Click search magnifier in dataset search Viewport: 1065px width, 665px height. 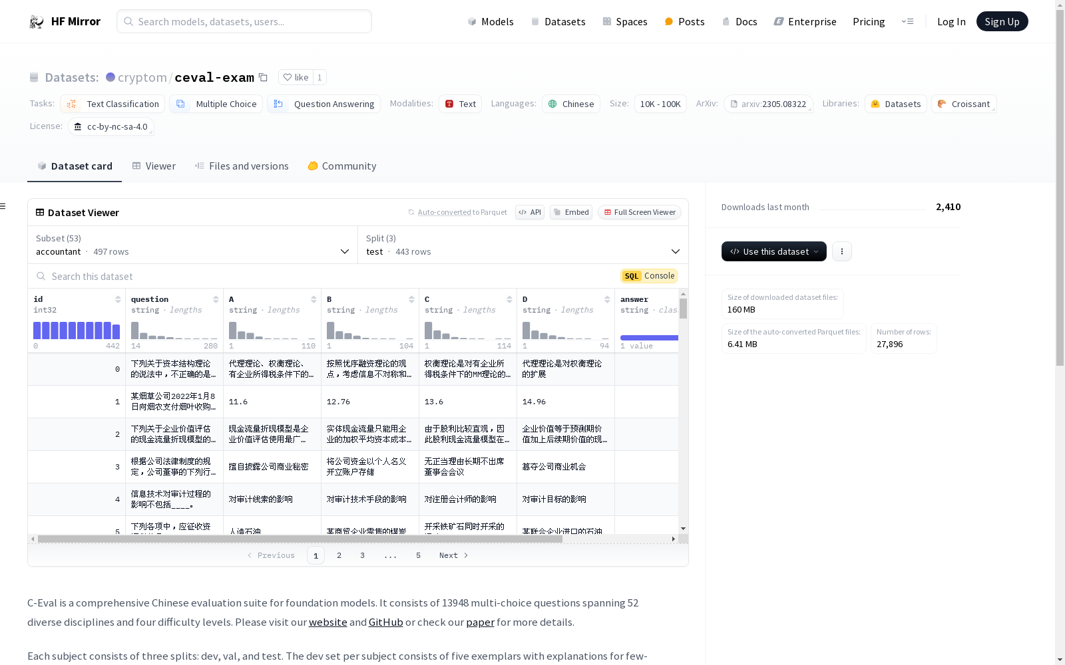[x=41, y=276]
